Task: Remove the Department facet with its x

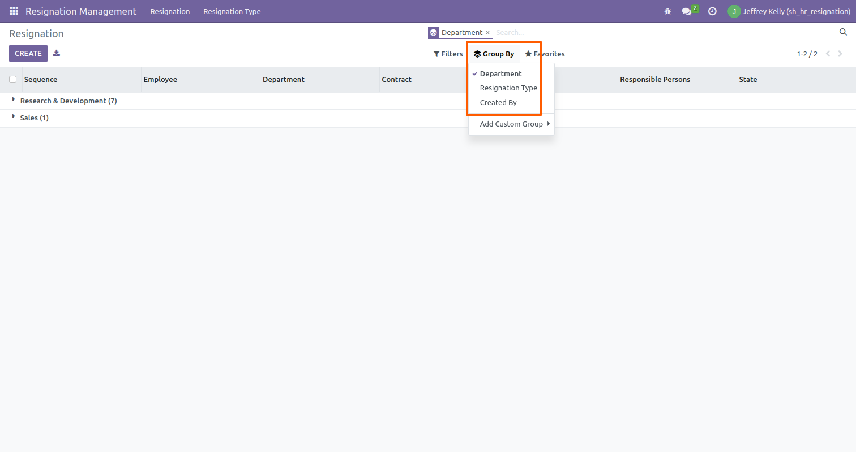Action: tap(487, 33)
